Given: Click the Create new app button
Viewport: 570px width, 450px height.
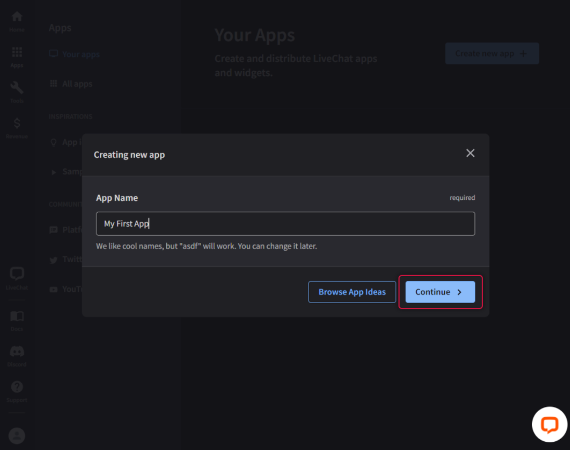Looking at the screenshot, I should [x=492, y=53].
